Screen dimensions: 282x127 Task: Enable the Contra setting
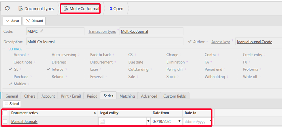click(210, 55)
